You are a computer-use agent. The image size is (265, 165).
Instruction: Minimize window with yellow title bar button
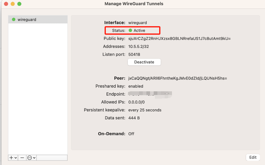point(13,4)
